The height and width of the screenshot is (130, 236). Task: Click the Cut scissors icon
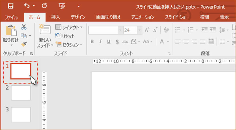(24, 27)
